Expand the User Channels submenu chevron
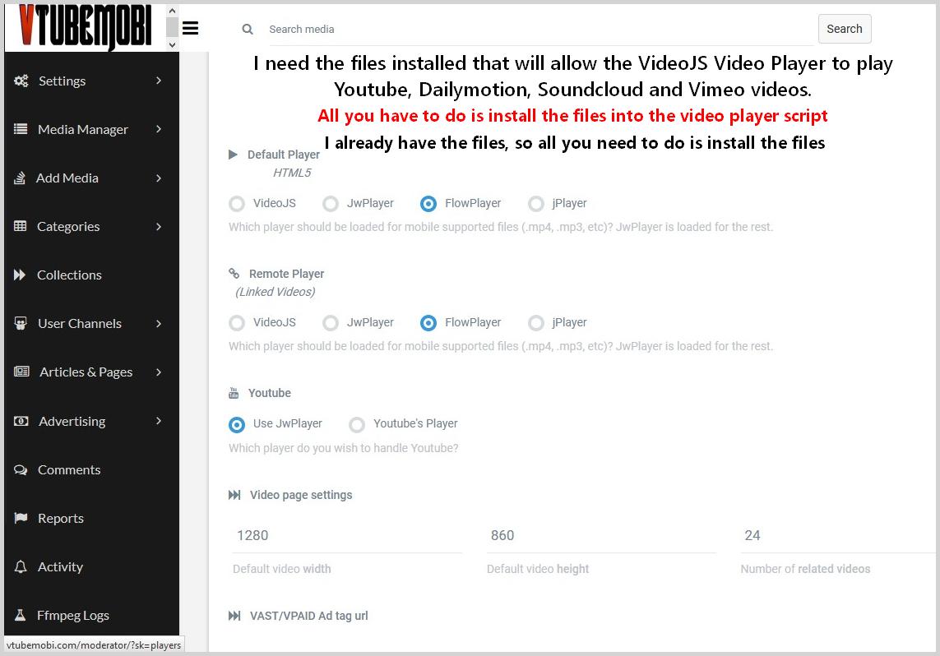The height and width of the screenshot is (656, 940). (159, 324)
